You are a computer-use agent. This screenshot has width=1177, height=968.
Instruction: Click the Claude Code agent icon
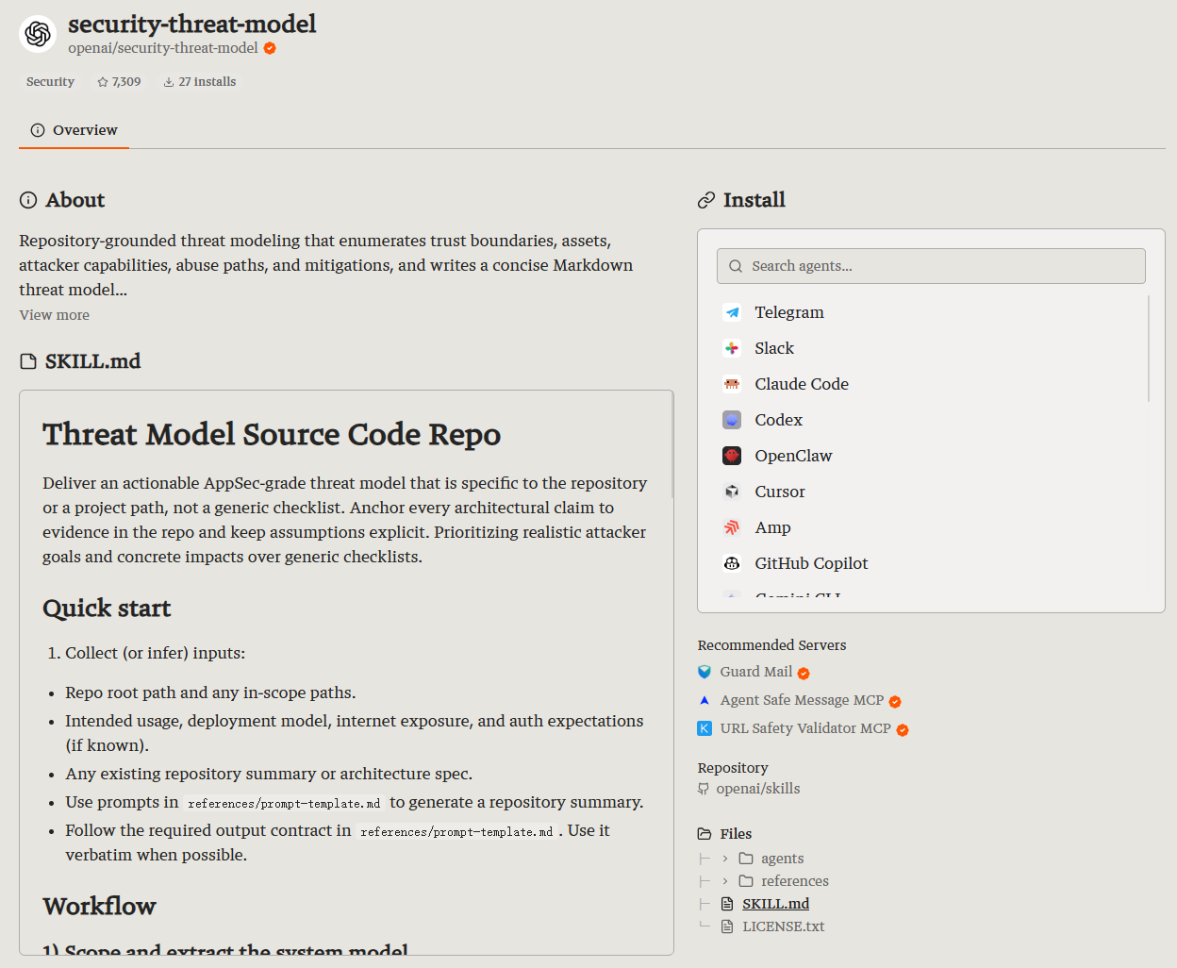point(732,384)
